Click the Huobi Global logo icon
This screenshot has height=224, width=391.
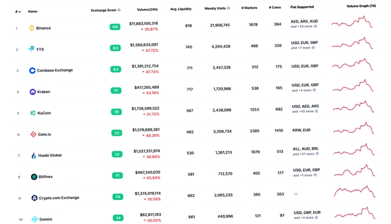click(x=34, y=156)
